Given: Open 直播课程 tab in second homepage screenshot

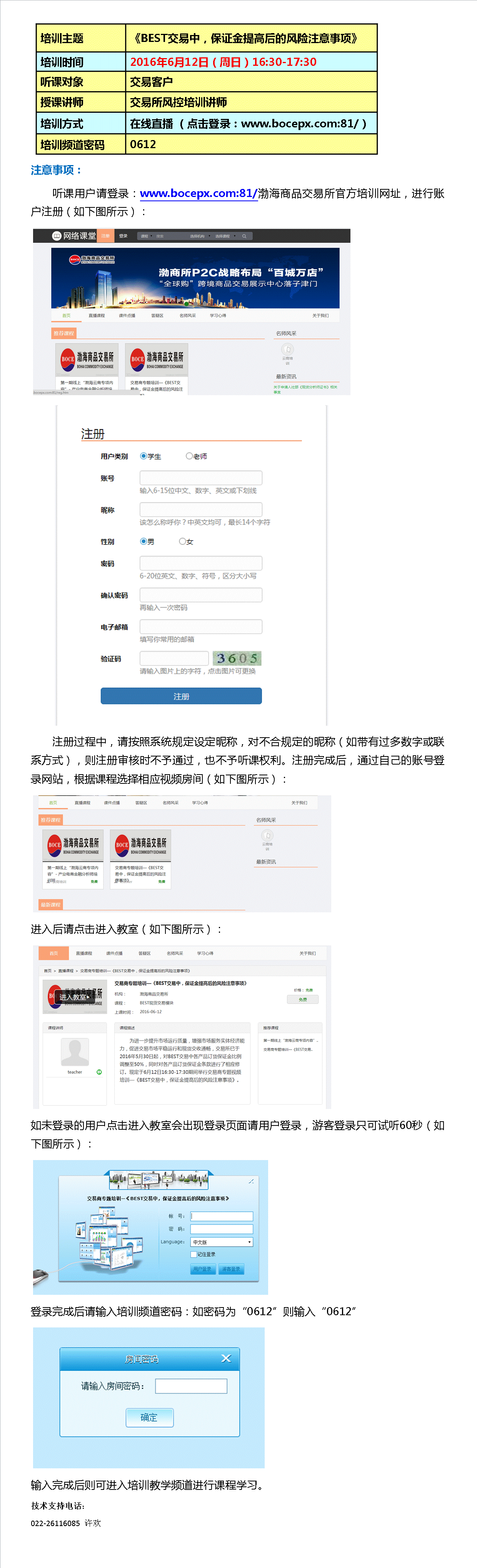Looking at the screenshot, I should coord(82,803).
